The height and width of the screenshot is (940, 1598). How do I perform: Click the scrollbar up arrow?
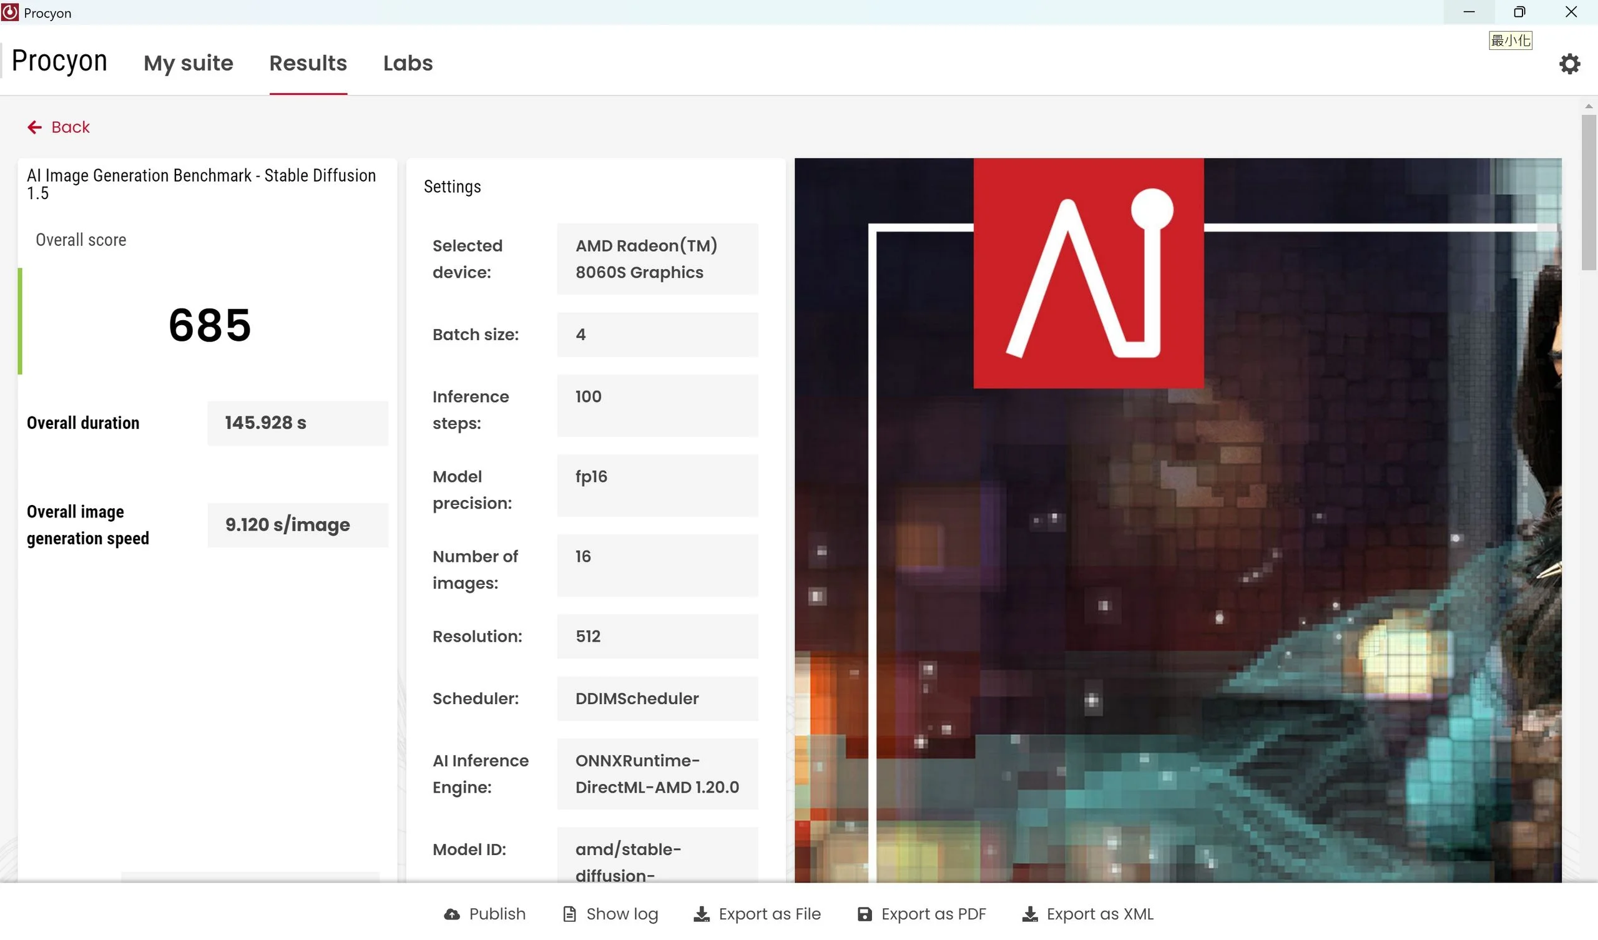coord(1589,107)
